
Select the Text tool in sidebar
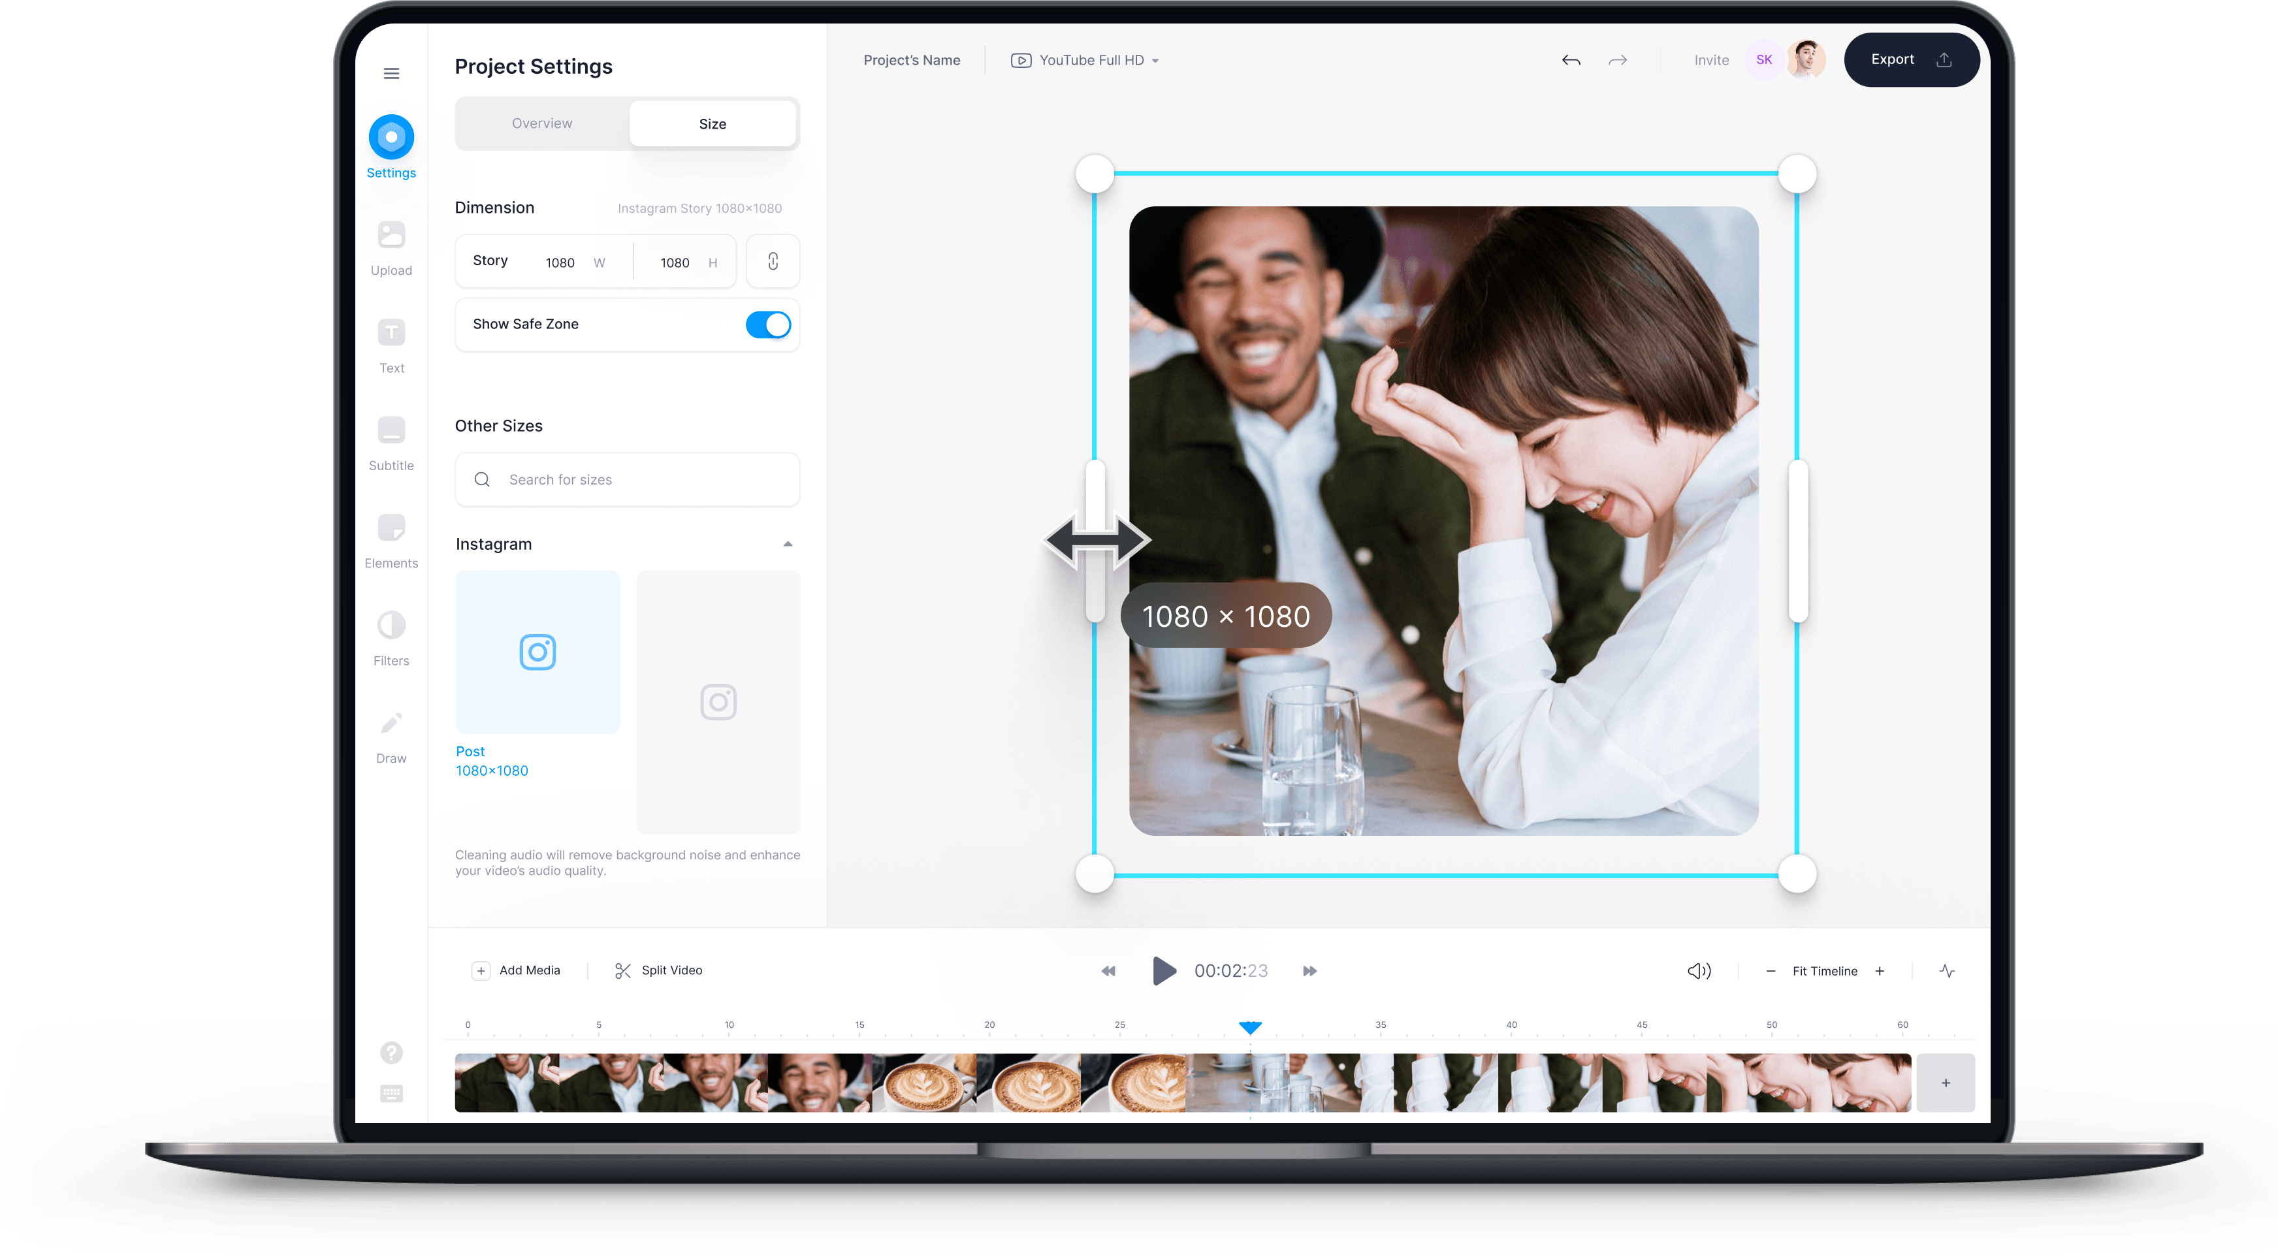[x=391, y=333]
